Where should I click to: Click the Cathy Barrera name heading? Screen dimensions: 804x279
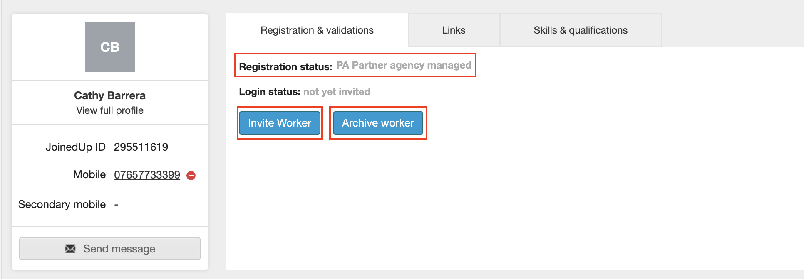tap(110, 95)
